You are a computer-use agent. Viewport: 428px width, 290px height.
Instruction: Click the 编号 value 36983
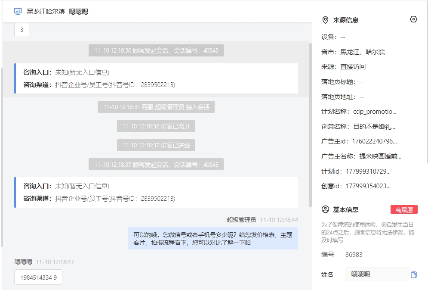[x=354, y=255]
